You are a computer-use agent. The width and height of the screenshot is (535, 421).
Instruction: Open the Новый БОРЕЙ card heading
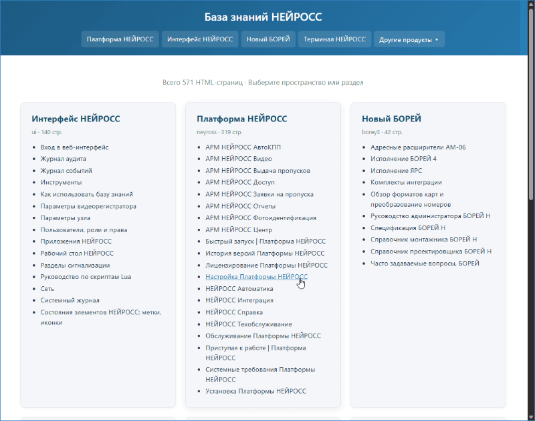391,119
